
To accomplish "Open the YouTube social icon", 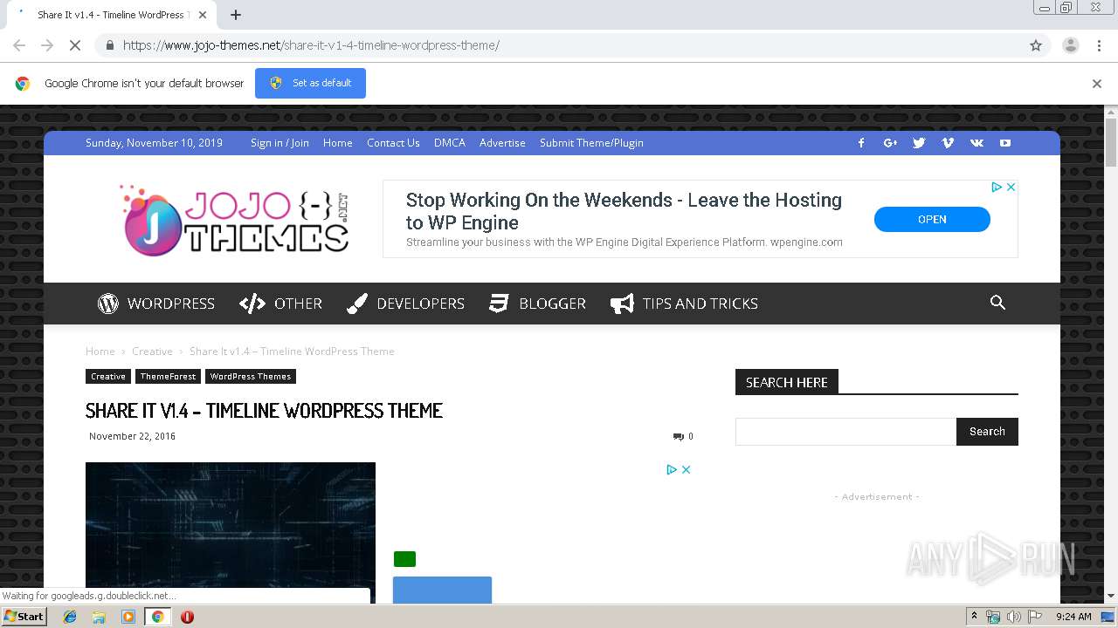I will [x=1005, y=143].
